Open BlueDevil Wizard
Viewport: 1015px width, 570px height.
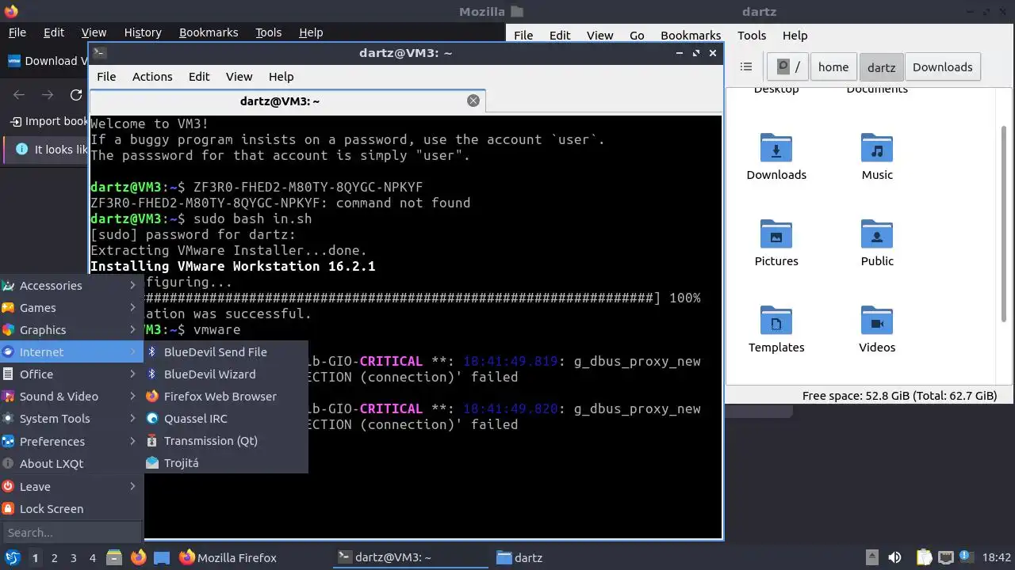[x=226, y=374]
